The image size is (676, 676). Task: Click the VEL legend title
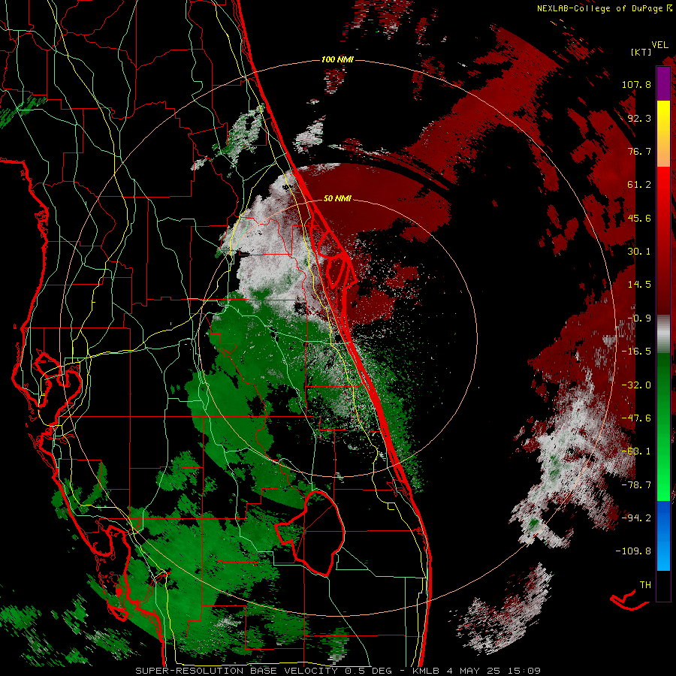click(x=659, y=44)
